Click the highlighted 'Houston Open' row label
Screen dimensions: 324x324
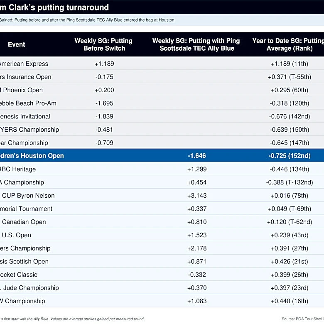pyautogui.click(x=32, y=156)
